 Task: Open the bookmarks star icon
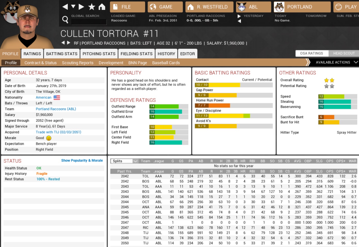92,7
